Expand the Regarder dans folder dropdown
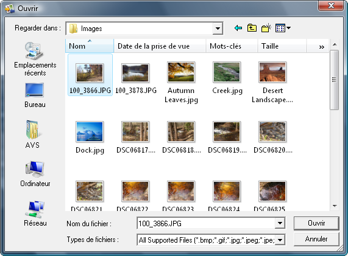The width and height of the screenshot is (348, 256). [218, 29]
